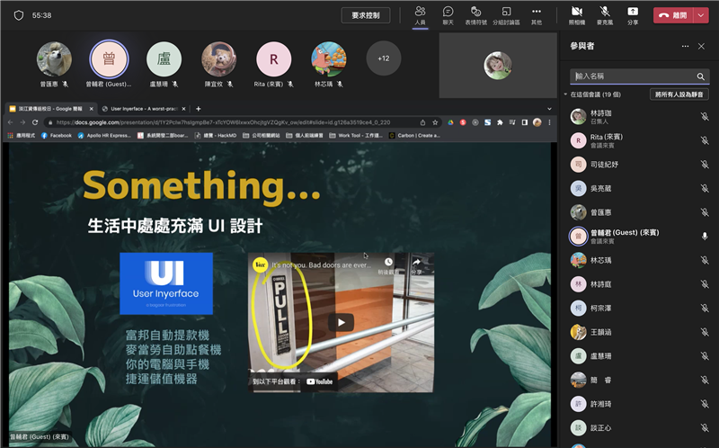Click the 要求控制 request control button
This screenshot has height=448, width=719.
pos(371,15)
